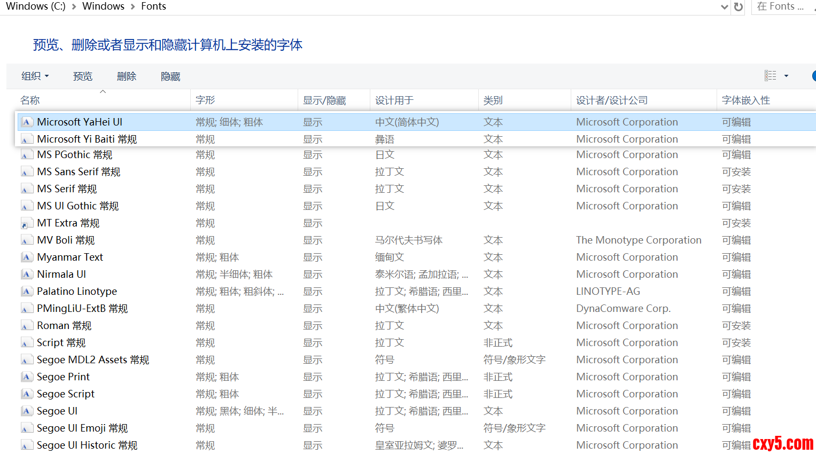Click the 删除 toolbar button
The height and width of the screenshot is (454, 816).
pyautogui.click(x=127, y=76)
